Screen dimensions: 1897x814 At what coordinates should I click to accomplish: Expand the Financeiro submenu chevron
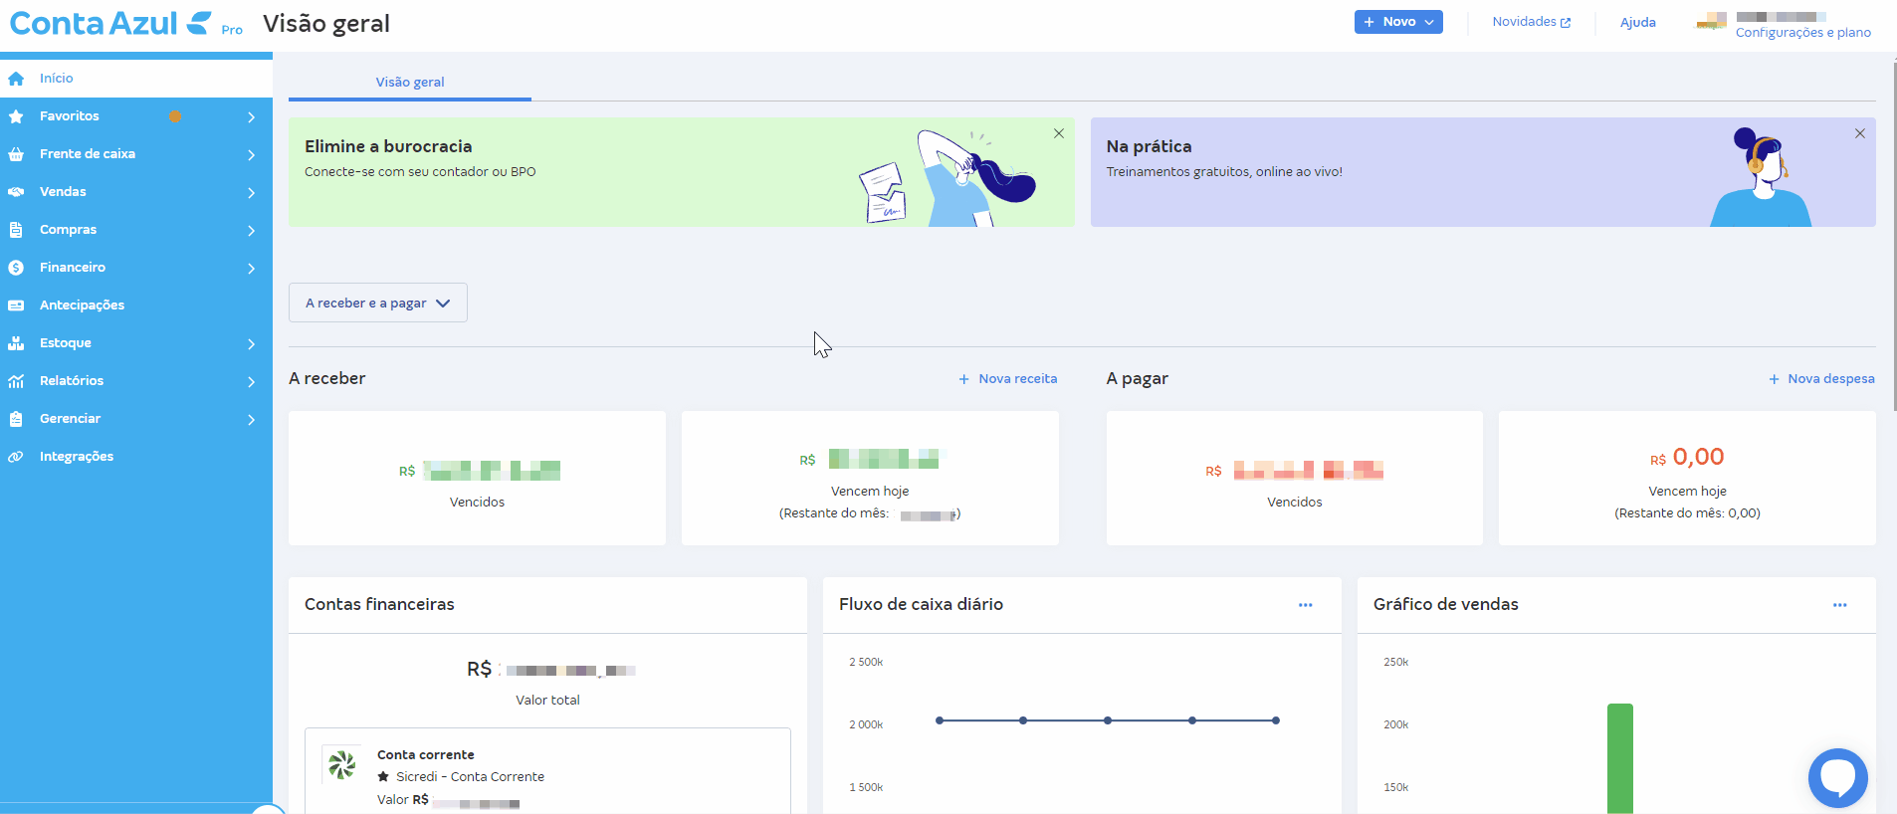click(x=251, y=269)
